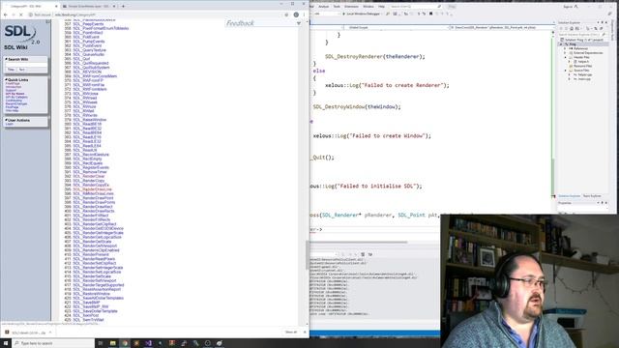Expand the SDL2-devel download chevron menu
619x348 pixels.
[50, 333]
